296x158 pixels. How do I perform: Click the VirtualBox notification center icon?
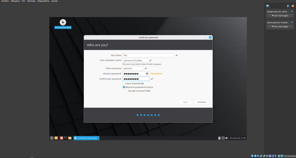268,6
